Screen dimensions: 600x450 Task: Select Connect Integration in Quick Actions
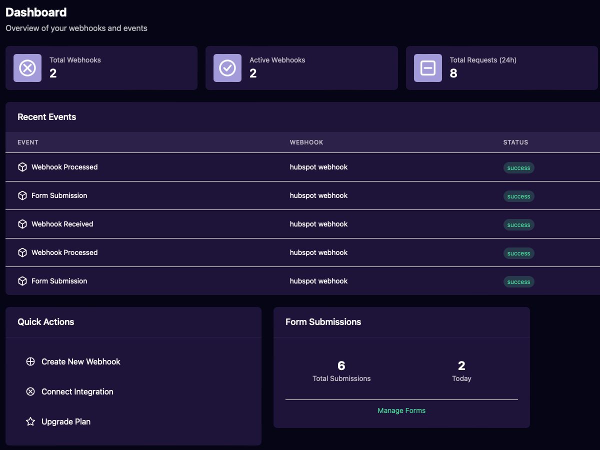click(77, 391)
